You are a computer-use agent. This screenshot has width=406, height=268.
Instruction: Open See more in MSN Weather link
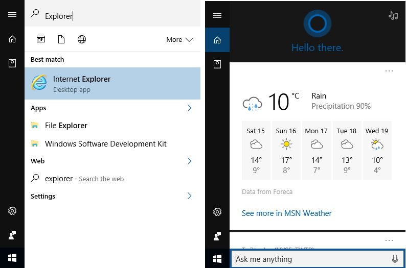point(287,213)
